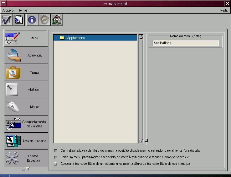The height and width of the screenshot is (177, 231).
Task: Open the Ajuda menu
Action: point(223,10)
